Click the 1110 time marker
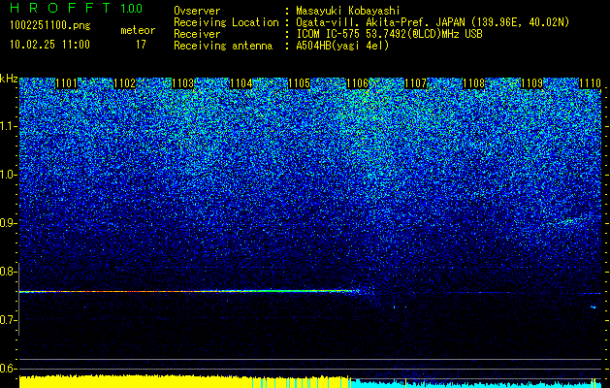 [x=590, y=83]
